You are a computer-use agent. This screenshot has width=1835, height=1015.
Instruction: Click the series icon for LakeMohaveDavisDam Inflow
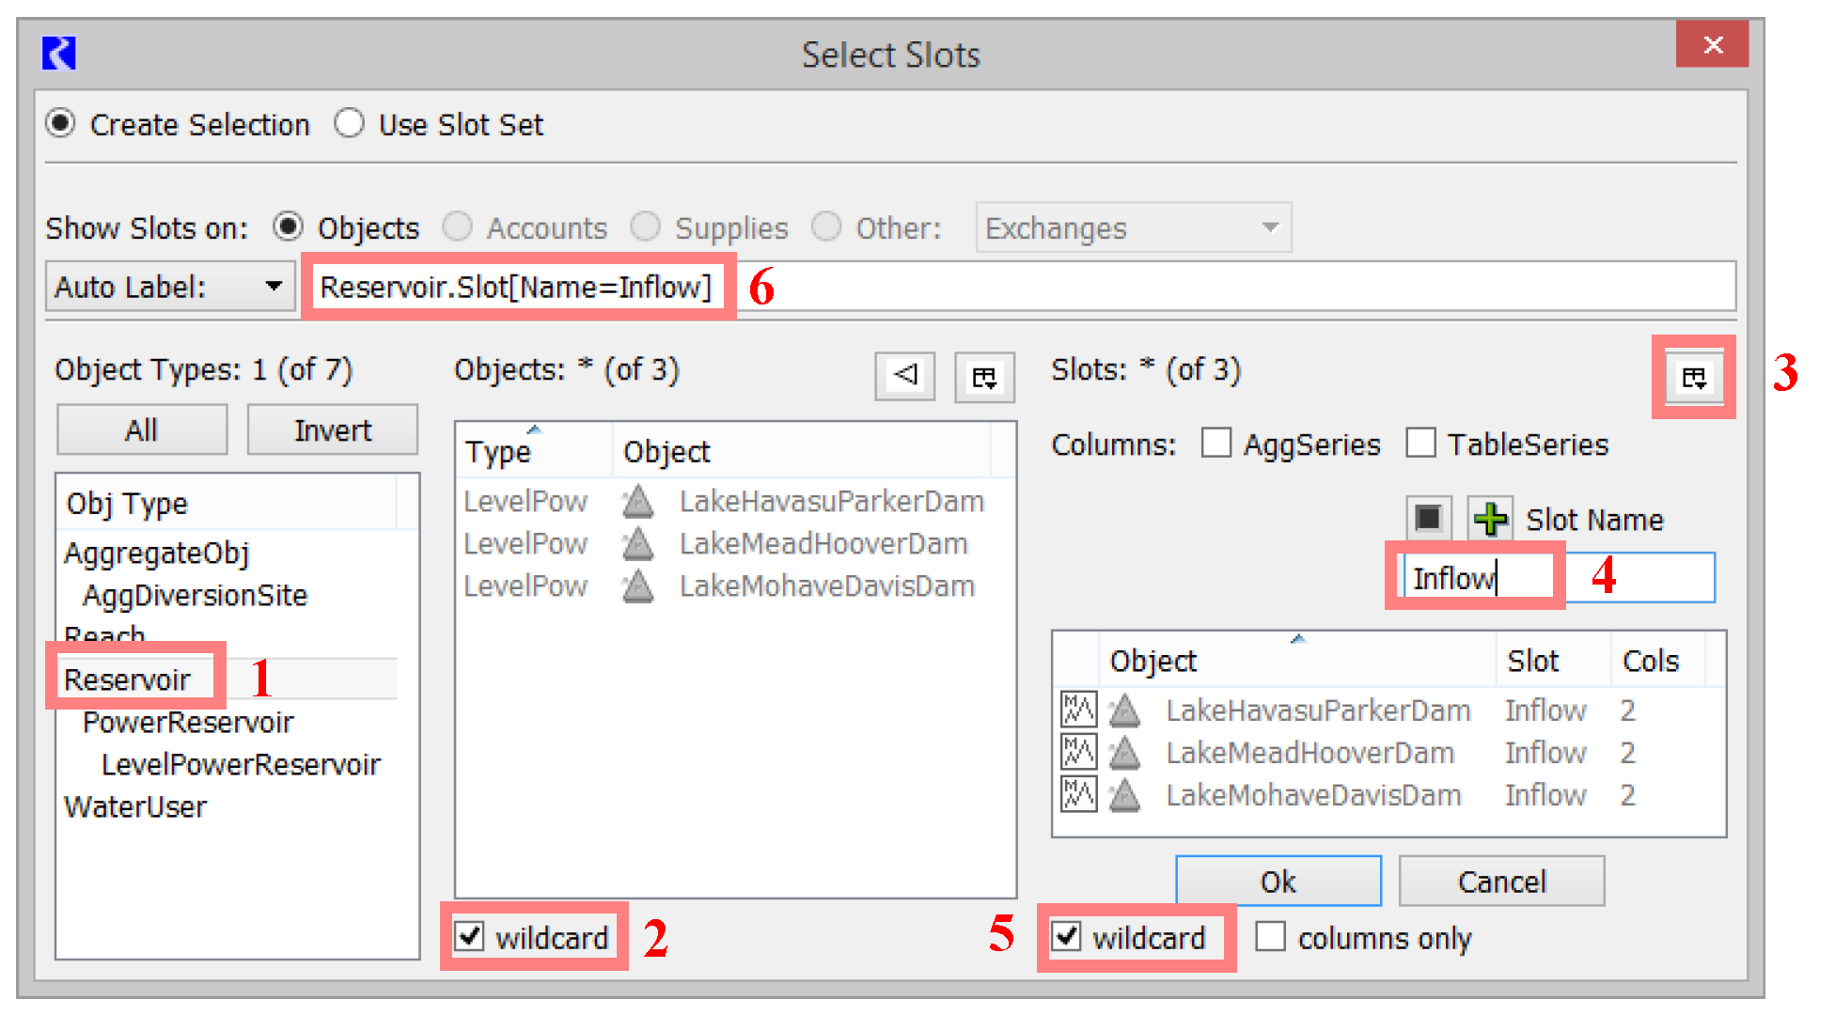click(x=1078, y=794)
